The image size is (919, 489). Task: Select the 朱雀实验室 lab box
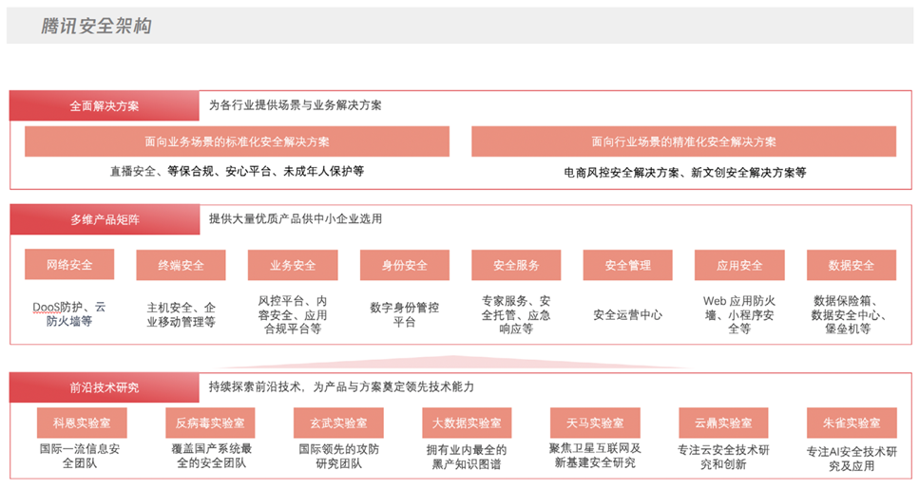(x=852, y=423)
